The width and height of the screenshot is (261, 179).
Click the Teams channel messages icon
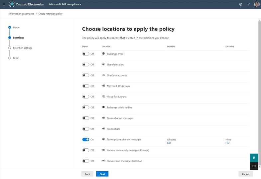(x=104, y=118)
